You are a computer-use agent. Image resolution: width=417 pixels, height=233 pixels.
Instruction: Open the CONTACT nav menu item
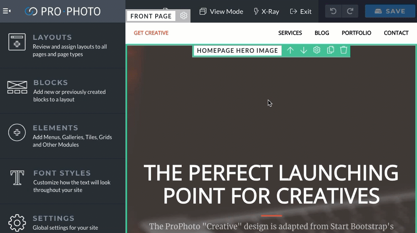(x=396, y=33)
